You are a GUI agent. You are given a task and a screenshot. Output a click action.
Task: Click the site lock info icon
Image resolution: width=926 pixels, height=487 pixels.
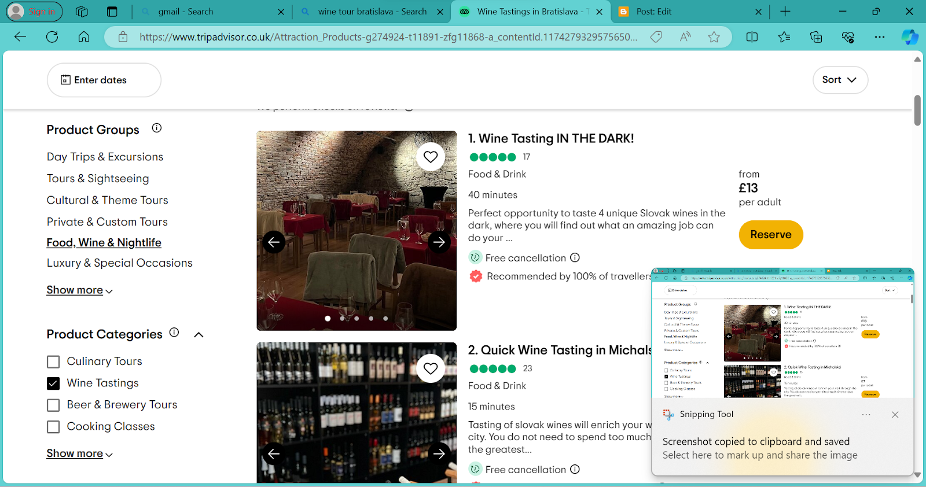123,37
